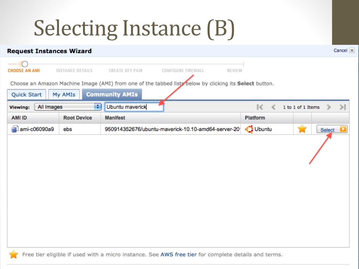The image size is (359, 269).
Task: Click the INSTANCE DETAILS step label
Action: click(x=74, y=71)
